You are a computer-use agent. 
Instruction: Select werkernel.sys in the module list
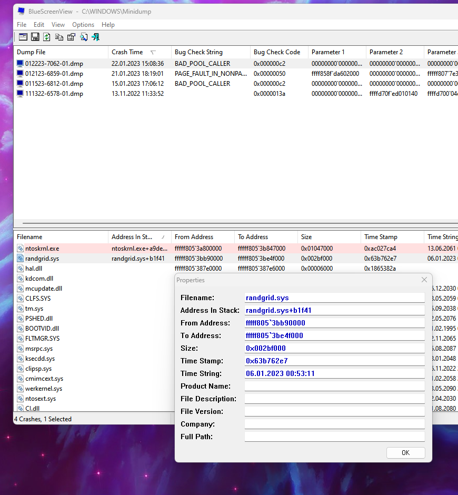(44, 389)
